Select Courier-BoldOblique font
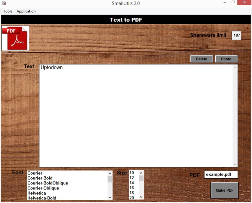This screenshot has width=252, height=203. (67, 183)
